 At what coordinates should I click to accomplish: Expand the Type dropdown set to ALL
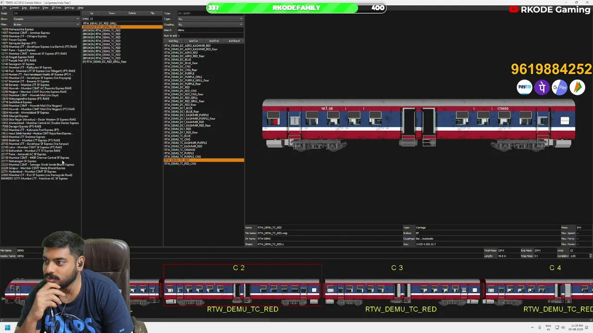[210, 19]
